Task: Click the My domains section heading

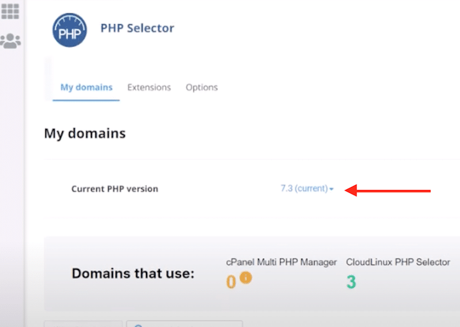Action: click(x=85, y=134)
